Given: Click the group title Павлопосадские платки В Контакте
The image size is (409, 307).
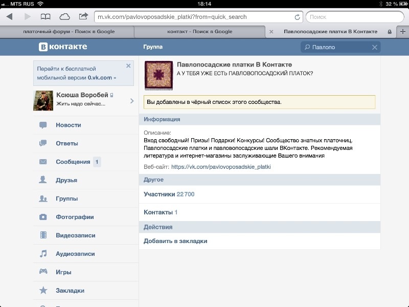Looking at the screenshot, I should coord(234,64).
